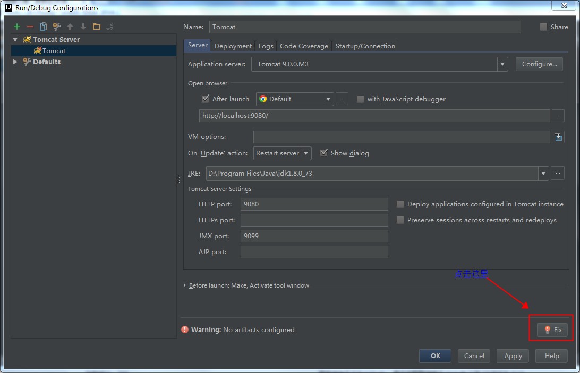Click the Apply button
Screen dimensions: 580x373
pos(513,355)
